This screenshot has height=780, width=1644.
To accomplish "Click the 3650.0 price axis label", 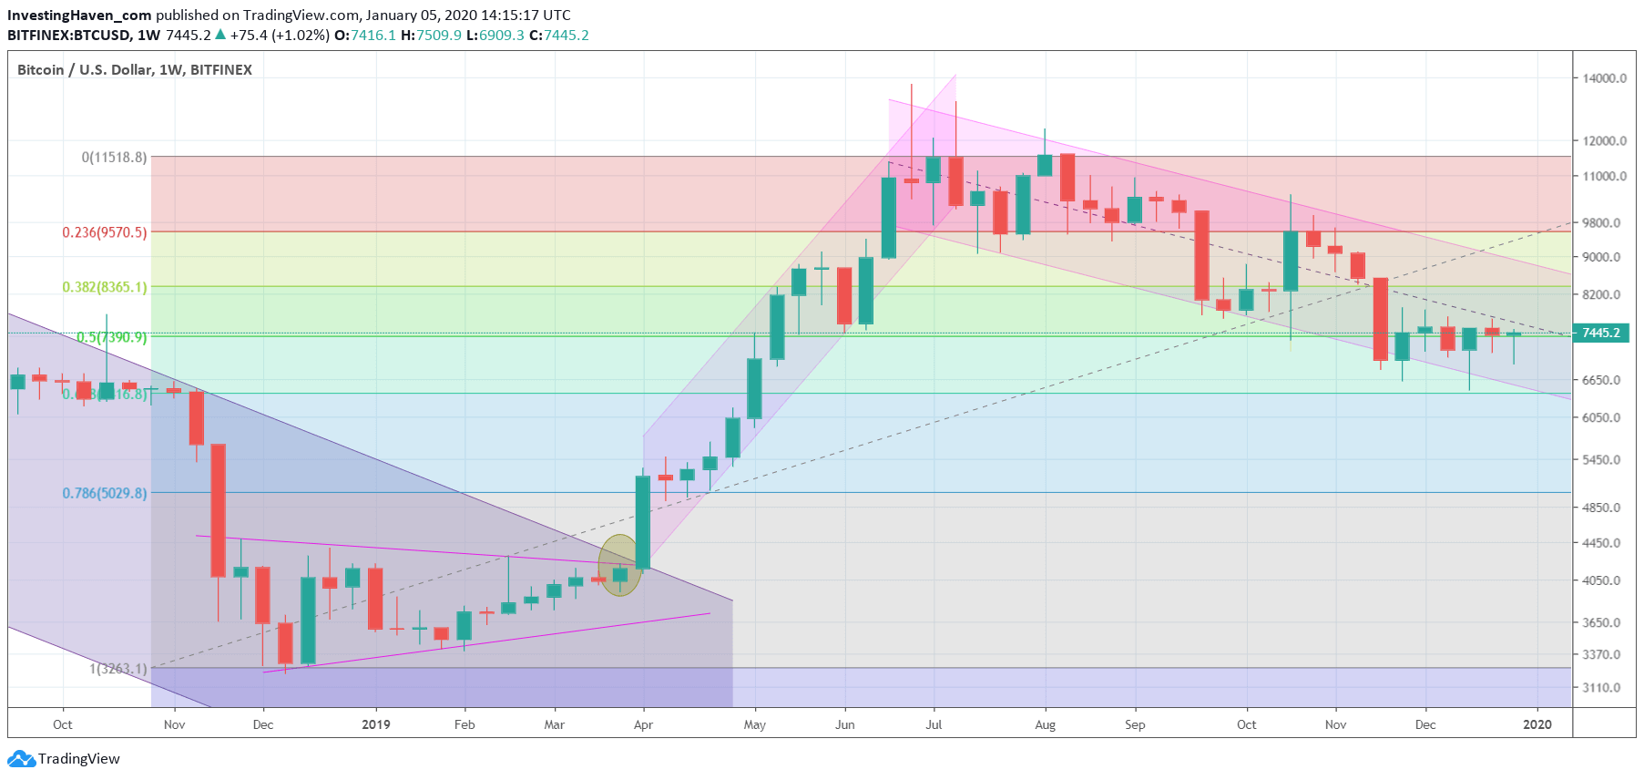I will [x=1601, y=623].
